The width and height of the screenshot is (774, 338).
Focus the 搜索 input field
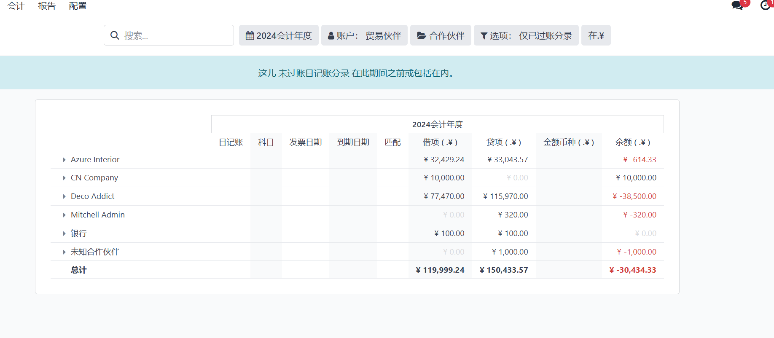pos(176,35)
